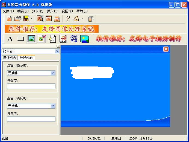Close the 金锋贺卡制作 application window
Viewport: 189px width, 142px height.
[184, 5]
